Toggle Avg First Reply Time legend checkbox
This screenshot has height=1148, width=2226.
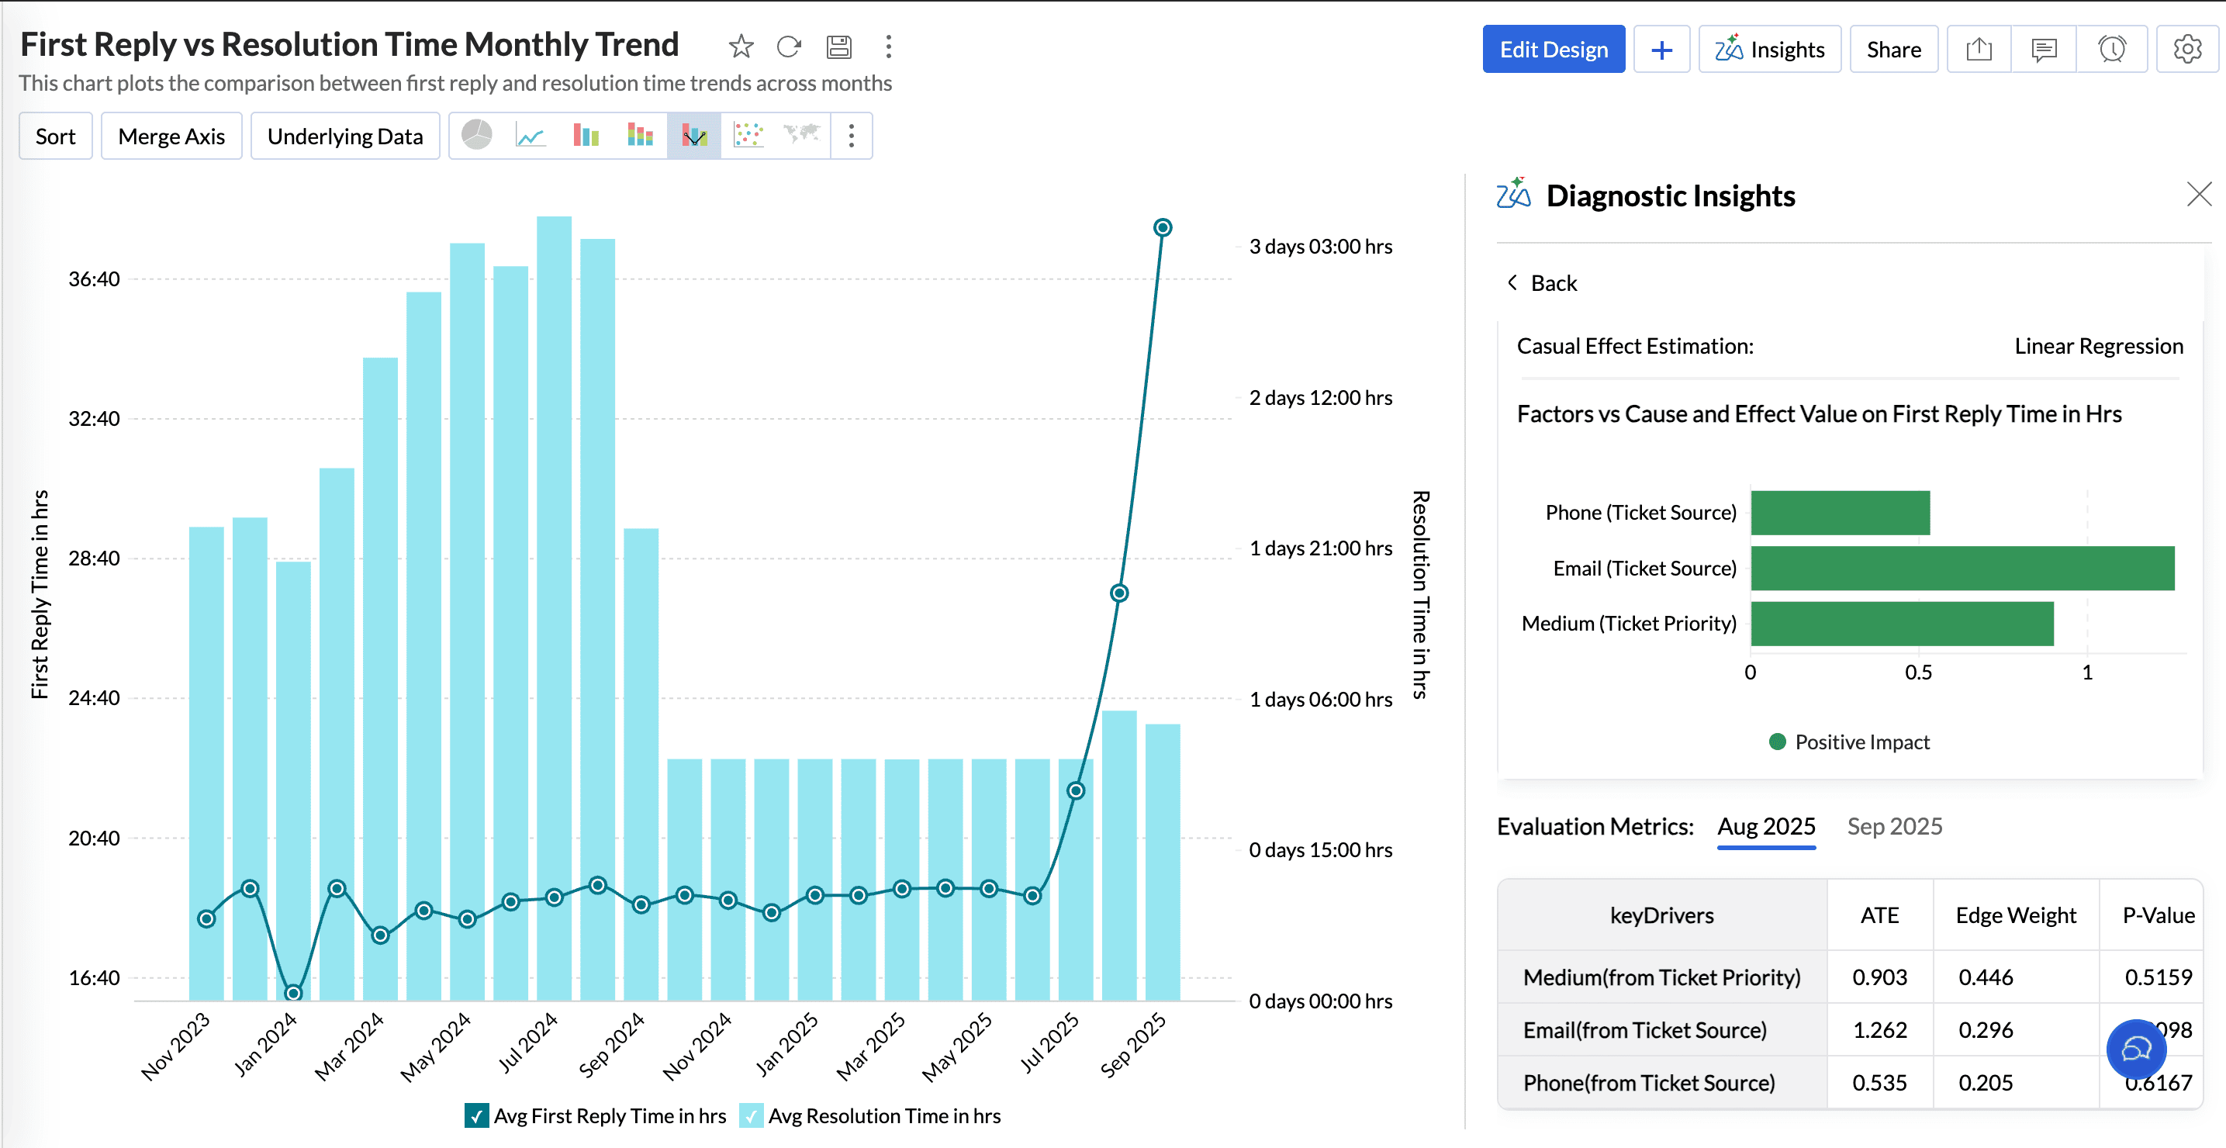pyautogui.click(x=476, y=1116)
